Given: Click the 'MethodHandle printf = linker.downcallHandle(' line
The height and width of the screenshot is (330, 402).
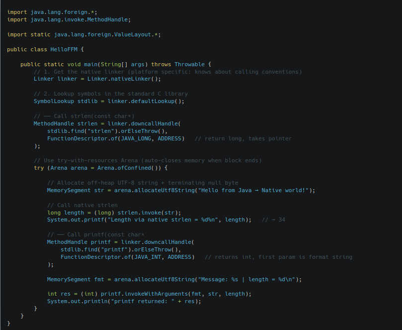Looking at the screenshot, I should pos(120,242).
